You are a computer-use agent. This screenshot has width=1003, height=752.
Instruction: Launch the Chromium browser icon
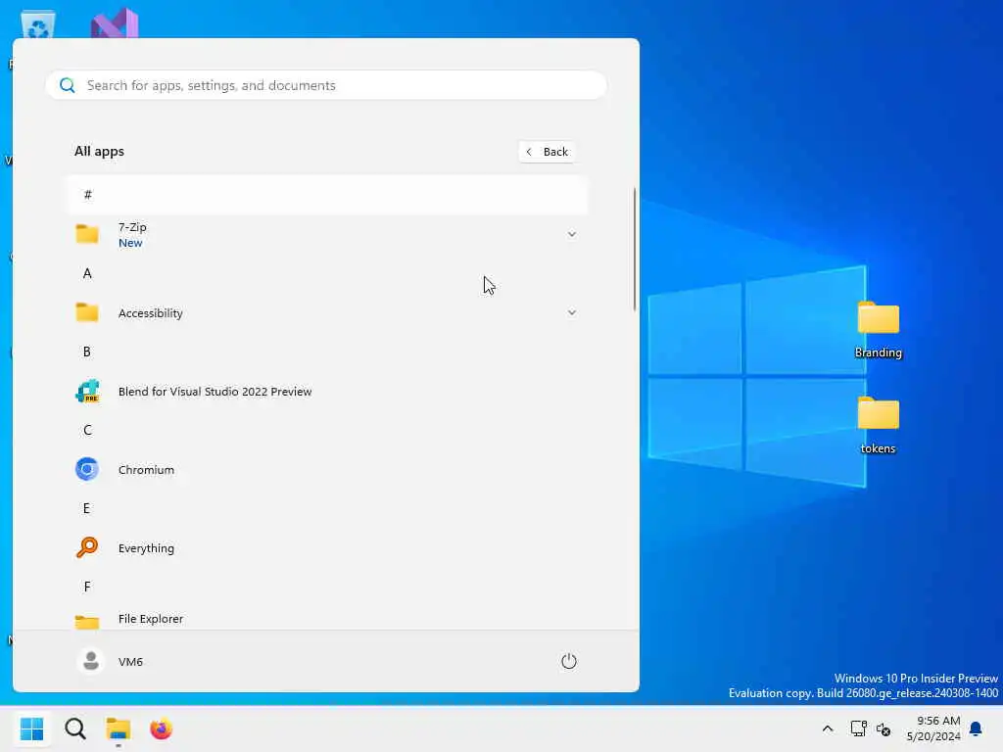(x=87, y=469)
